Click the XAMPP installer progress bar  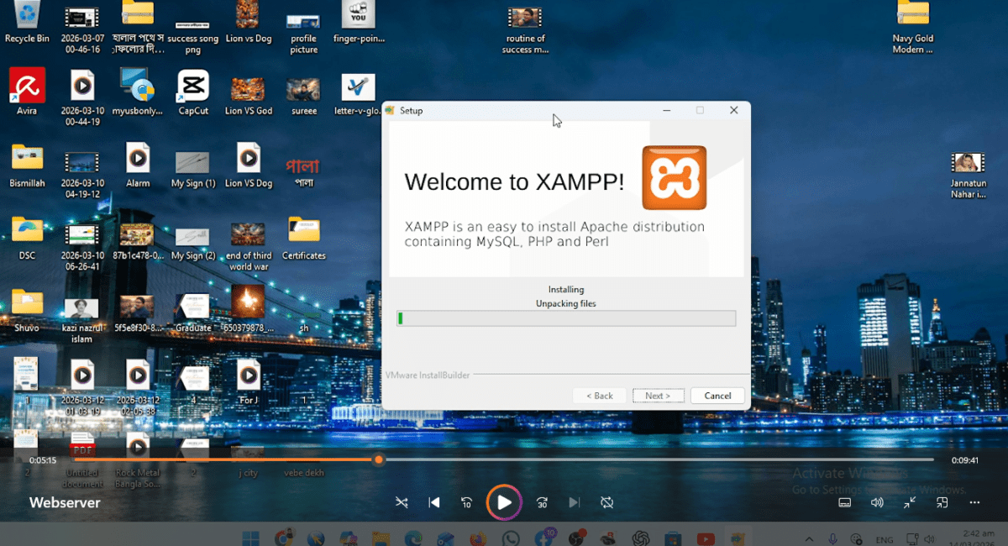pos(566,318)
